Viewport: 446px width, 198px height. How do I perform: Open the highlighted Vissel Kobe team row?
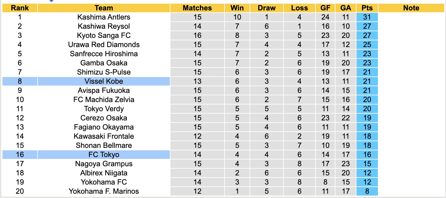(104, 81)
